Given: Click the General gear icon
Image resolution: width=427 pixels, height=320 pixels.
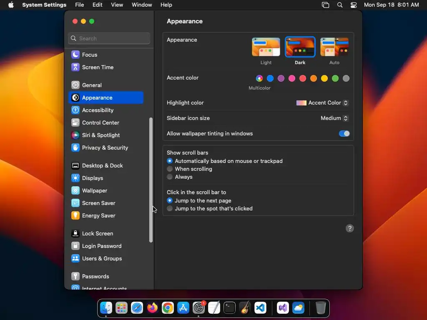Looking at the screenshot, I should click(75, 85).
